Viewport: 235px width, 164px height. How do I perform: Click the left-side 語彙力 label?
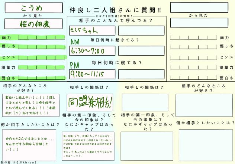pos(9,67)
